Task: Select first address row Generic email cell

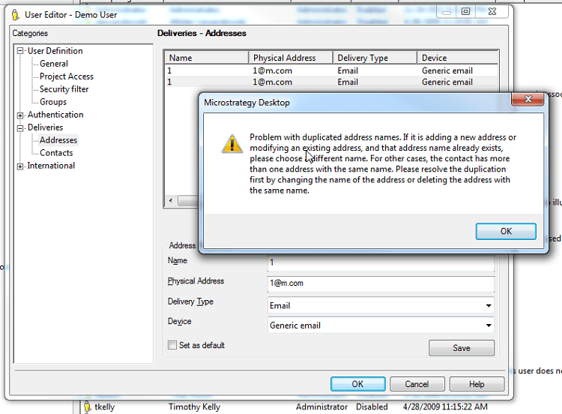Action: click(447, 70)
